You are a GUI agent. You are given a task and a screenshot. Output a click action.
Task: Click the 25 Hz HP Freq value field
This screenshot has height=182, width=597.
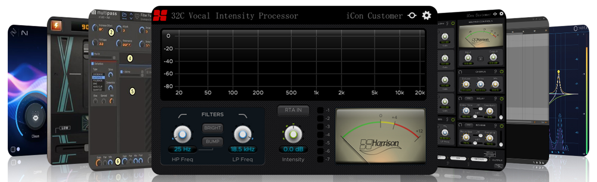tap(182, 149)
